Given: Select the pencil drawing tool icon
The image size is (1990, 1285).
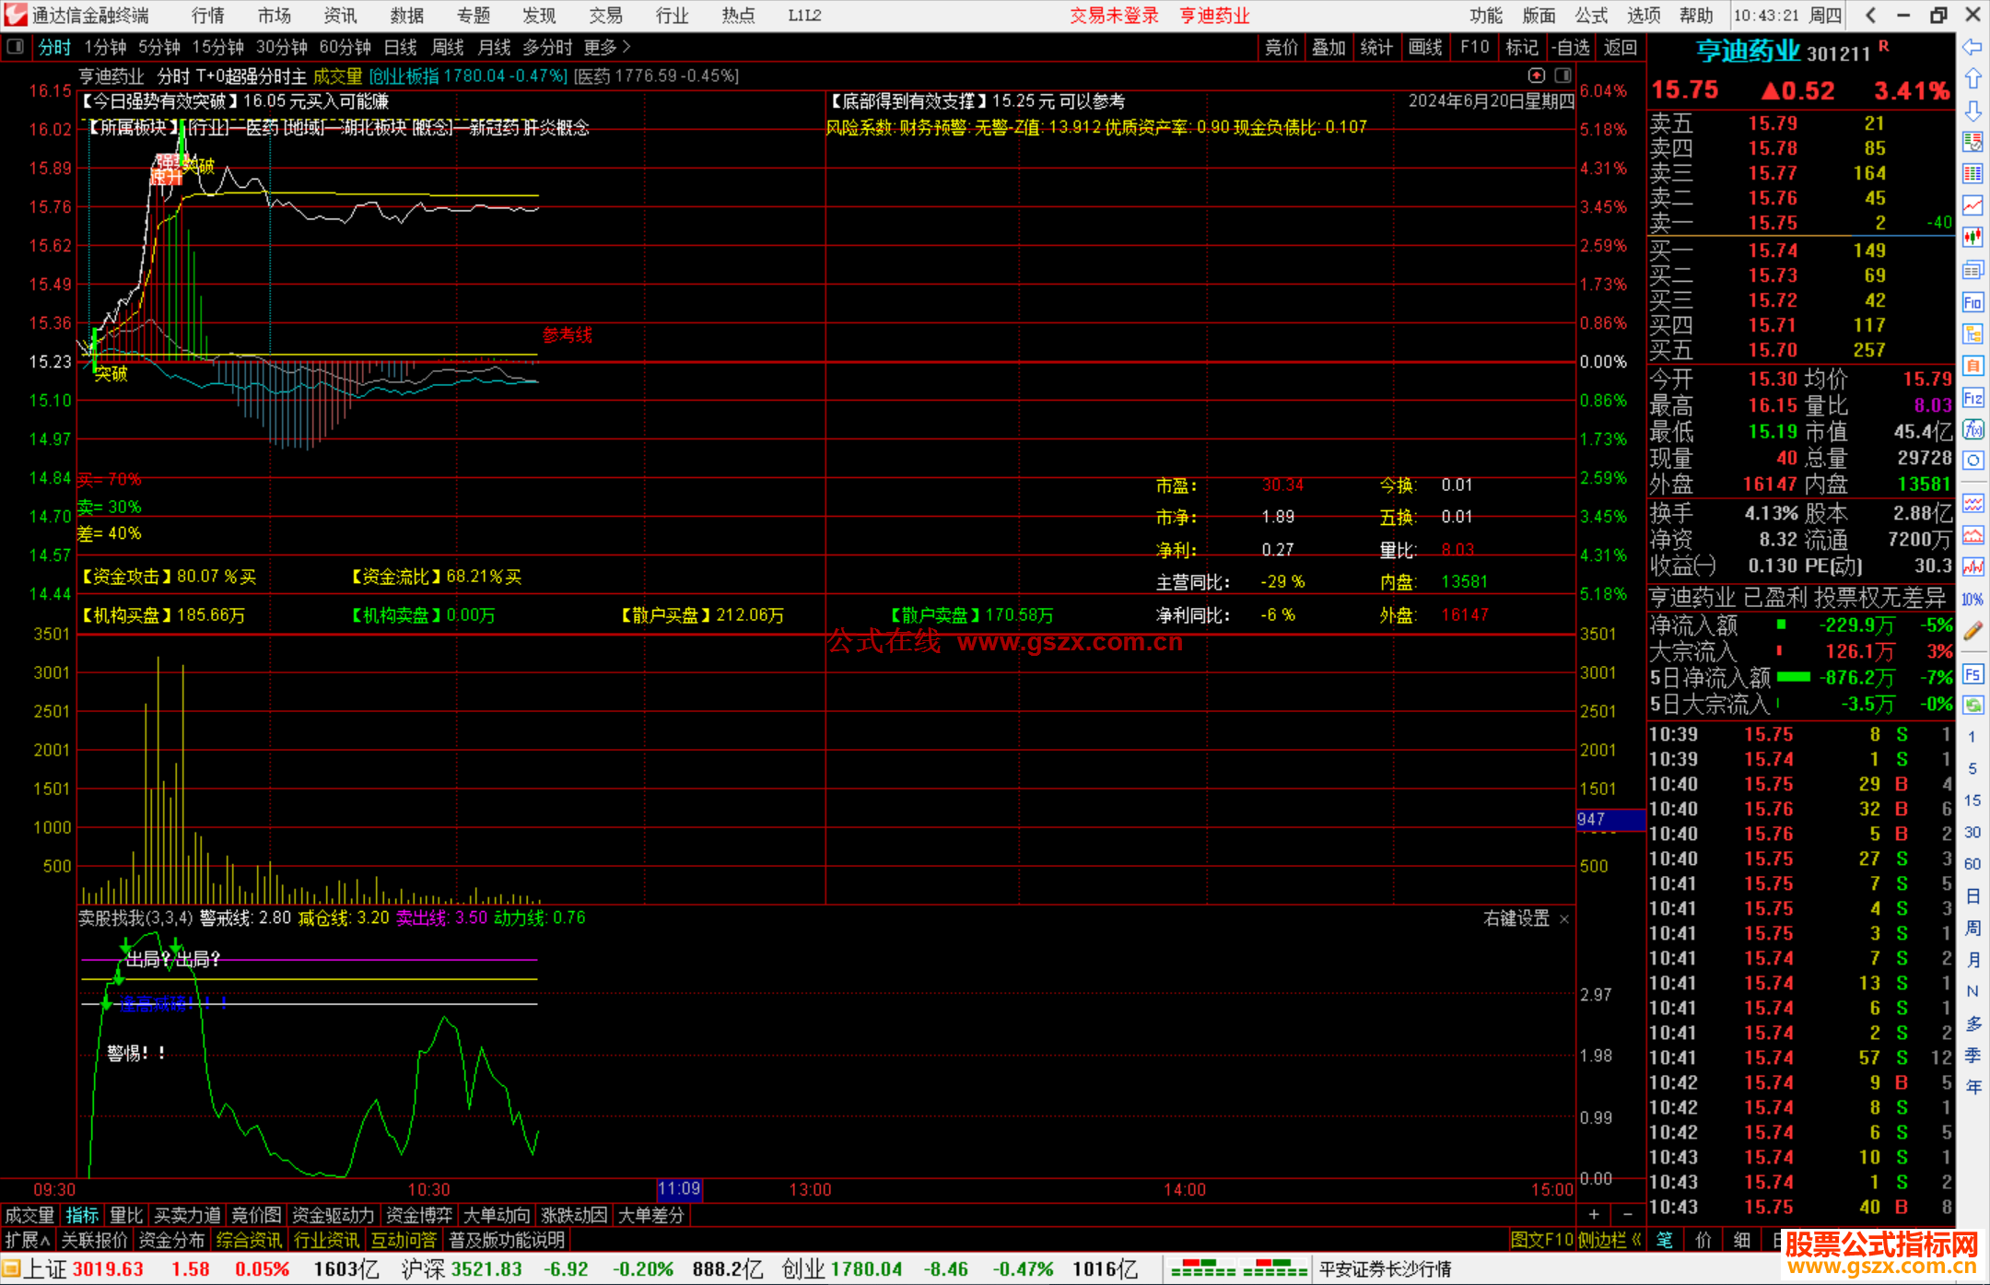Looking at the screenshot, I should 1972,631.
